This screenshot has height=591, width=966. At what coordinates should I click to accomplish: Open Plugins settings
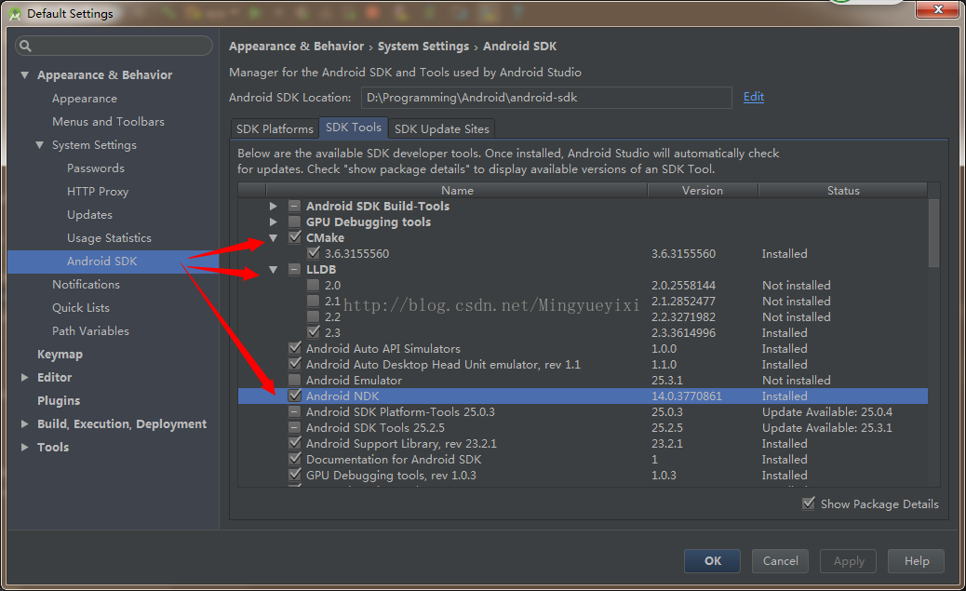(59, 401)
